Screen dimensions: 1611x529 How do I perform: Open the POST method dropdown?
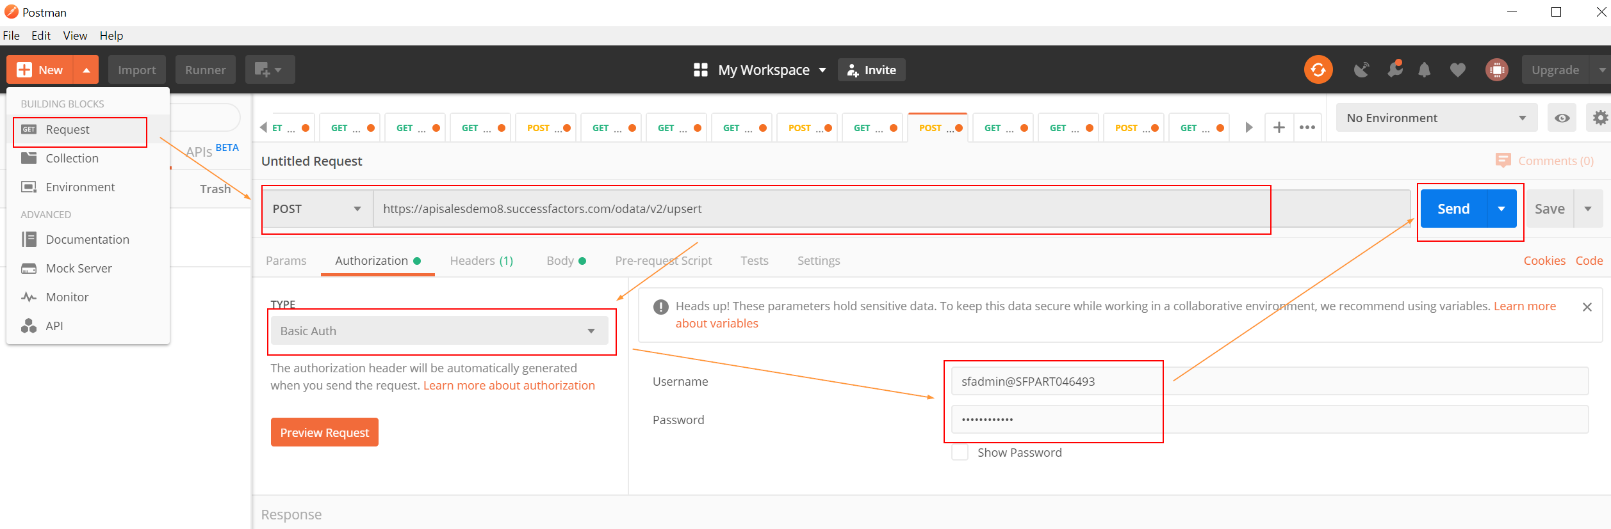pyautogui.click(x=317, y=209)
